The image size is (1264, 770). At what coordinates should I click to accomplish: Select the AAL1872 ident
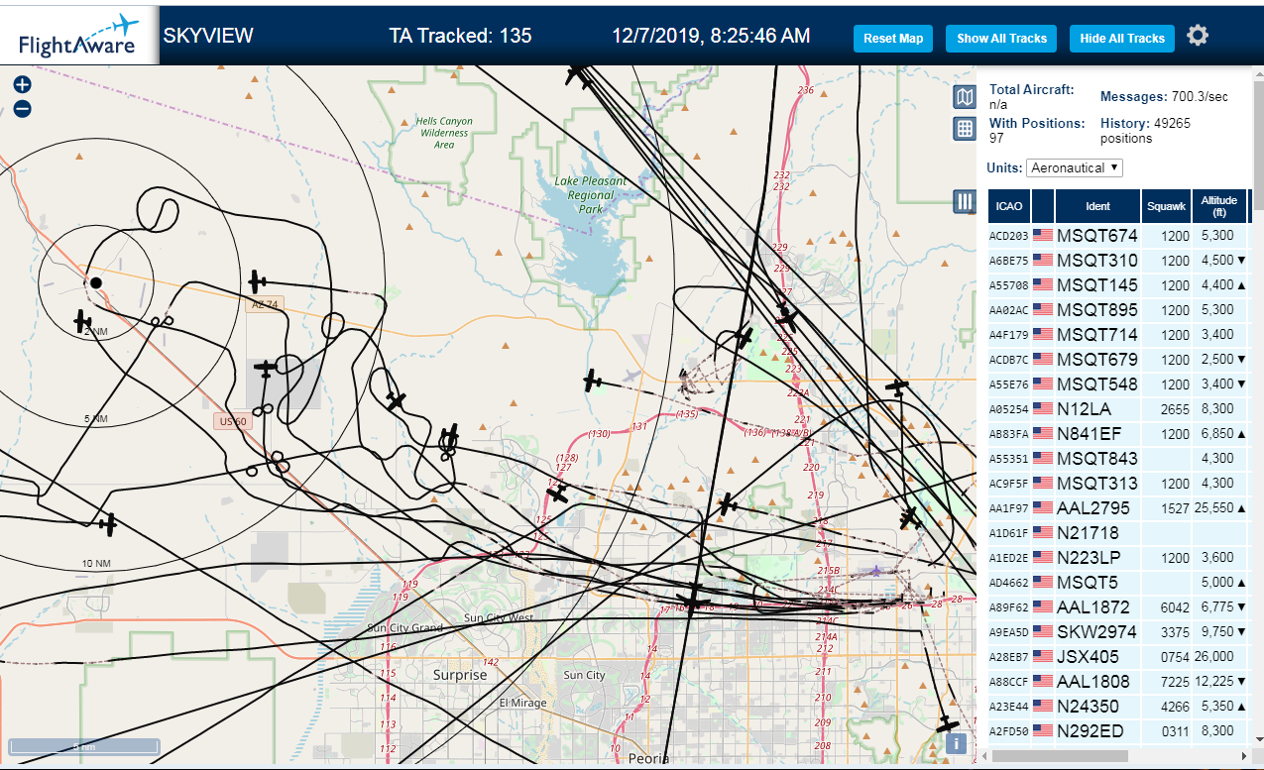pos(1093,607)
